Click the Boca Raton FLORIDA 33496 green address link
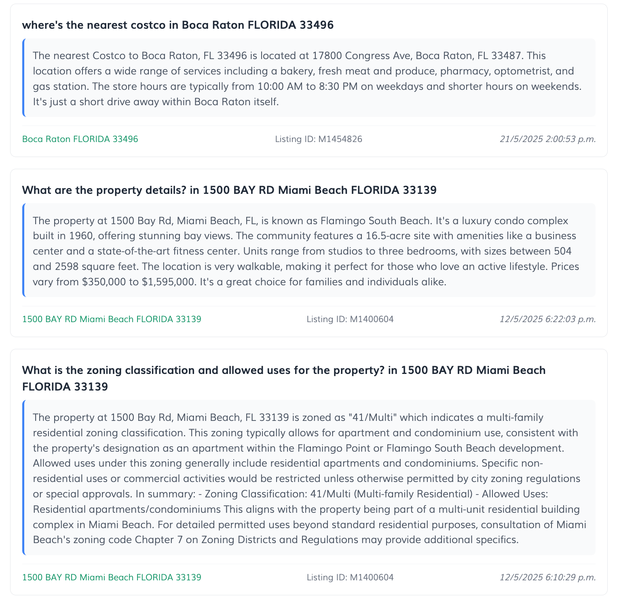The height and width of the screenshot is (603, 617). [x=80, y=139]
